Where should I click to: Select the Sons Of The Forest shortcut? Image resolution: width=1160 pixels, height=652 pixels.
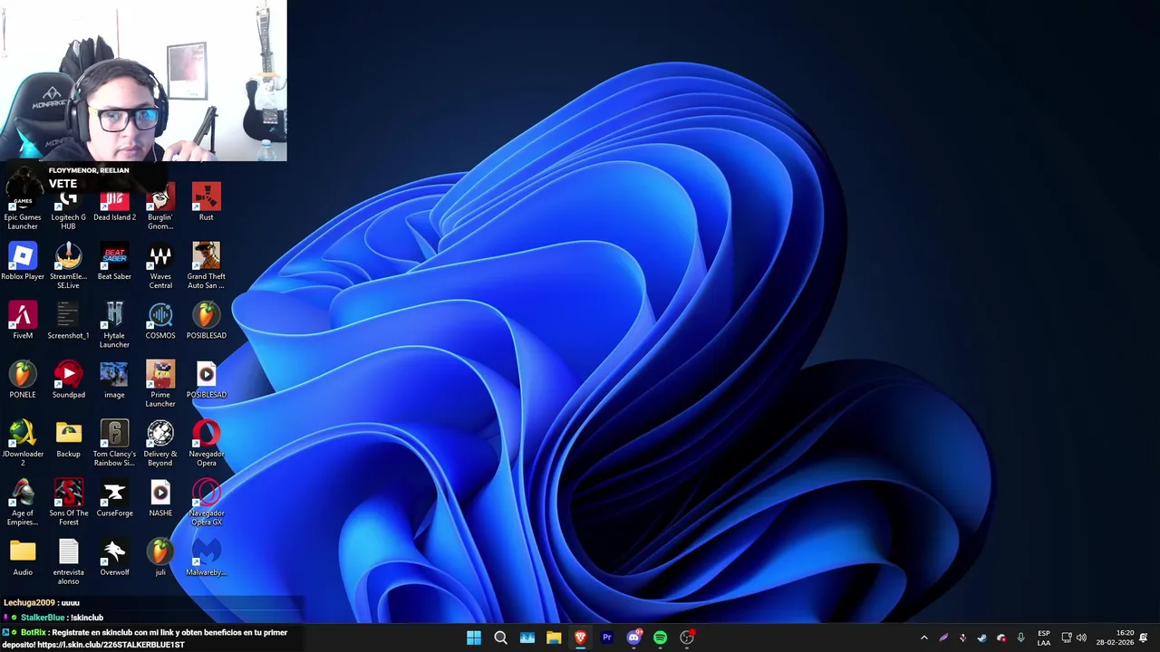coord(68,502)
